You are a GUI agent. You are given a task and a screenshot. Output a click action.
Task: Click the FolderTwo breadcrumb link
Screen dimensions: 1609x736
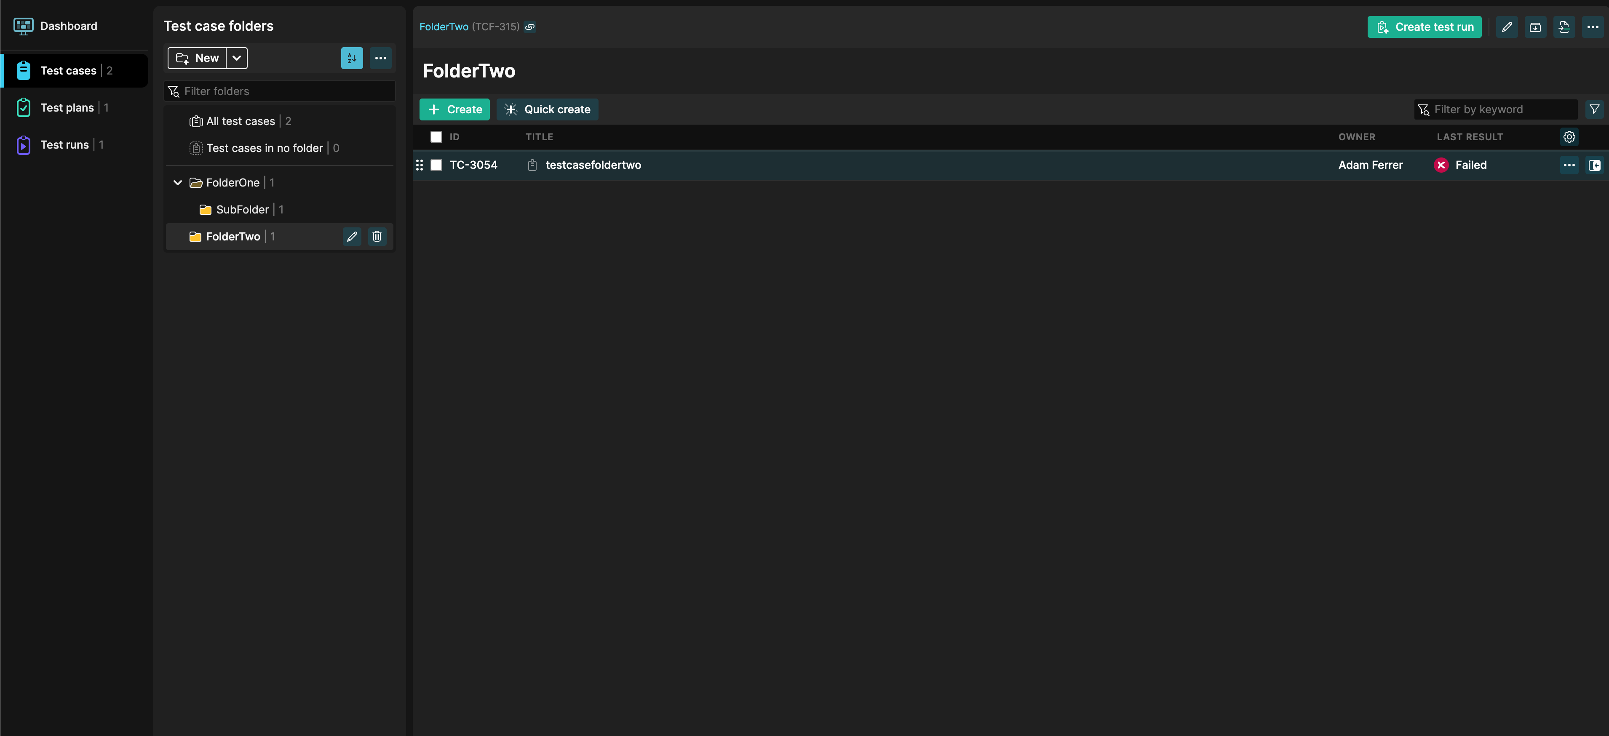tap(444, 26)
